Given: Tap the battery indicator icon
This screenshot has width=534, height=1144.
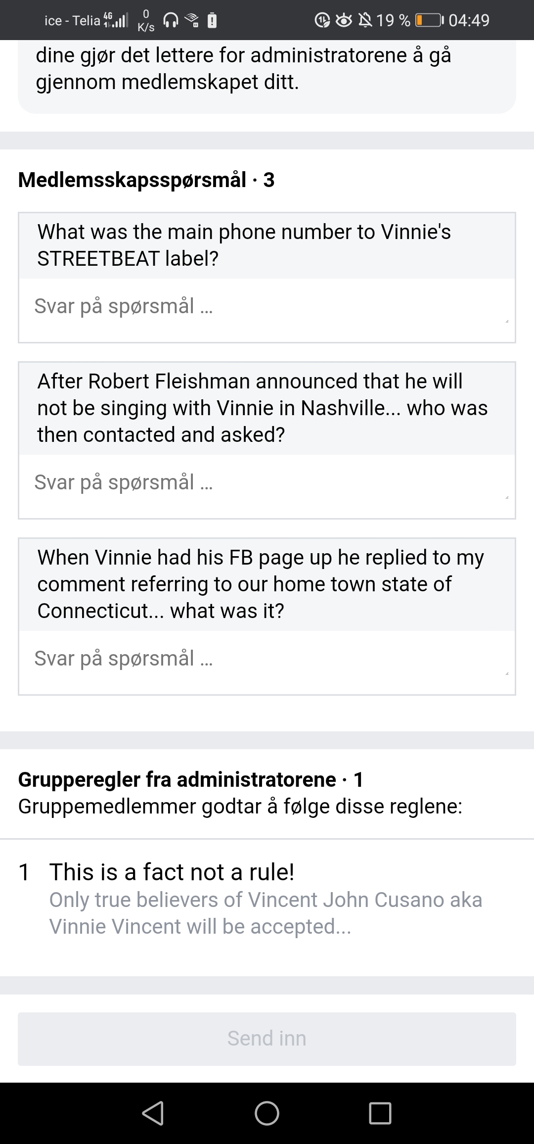Looking at the screenshot, I should point(428,20).
